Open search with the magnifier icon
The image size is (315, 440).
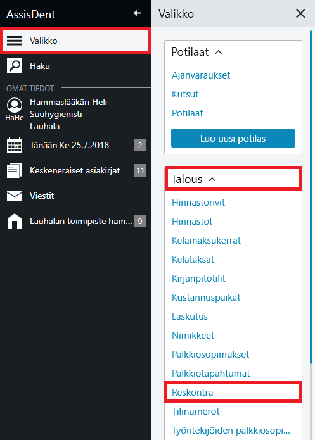point(15,66)
